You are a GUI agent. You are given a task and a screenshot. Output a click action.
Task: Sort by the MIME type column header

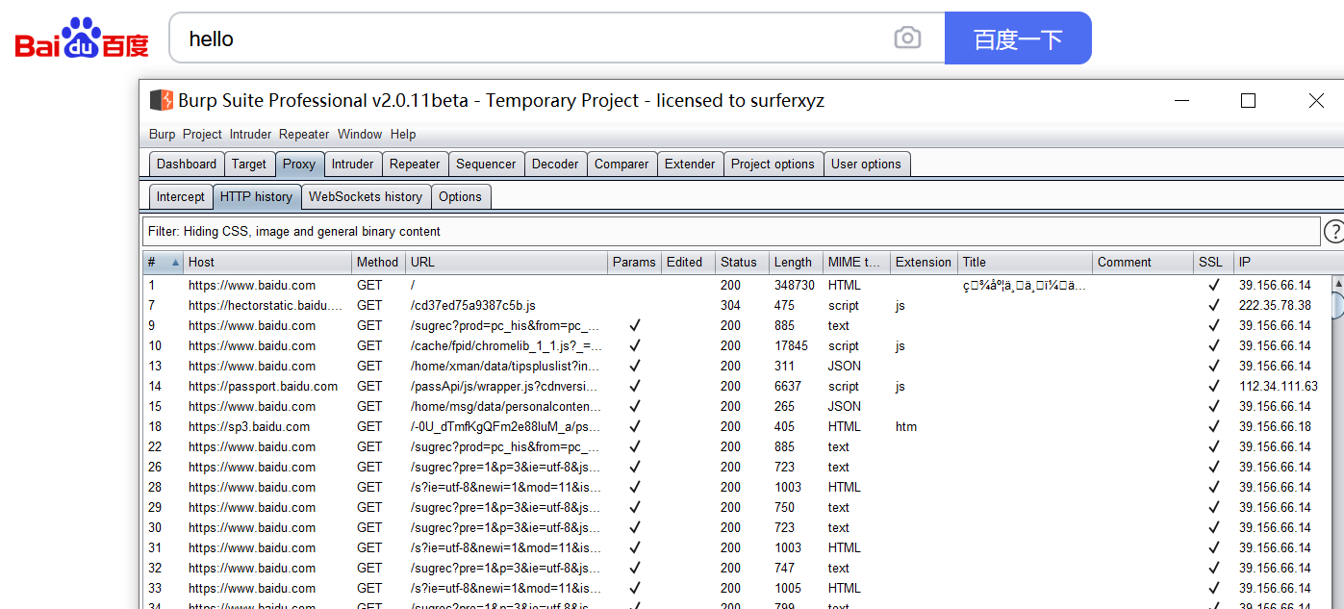(855, 262)
